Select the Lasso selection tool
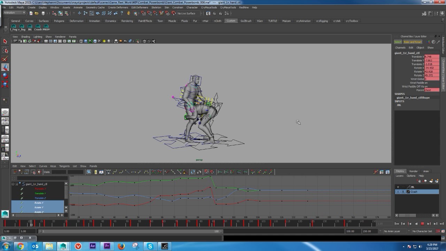This screenshot has height=251, width=446. [5, 50]
